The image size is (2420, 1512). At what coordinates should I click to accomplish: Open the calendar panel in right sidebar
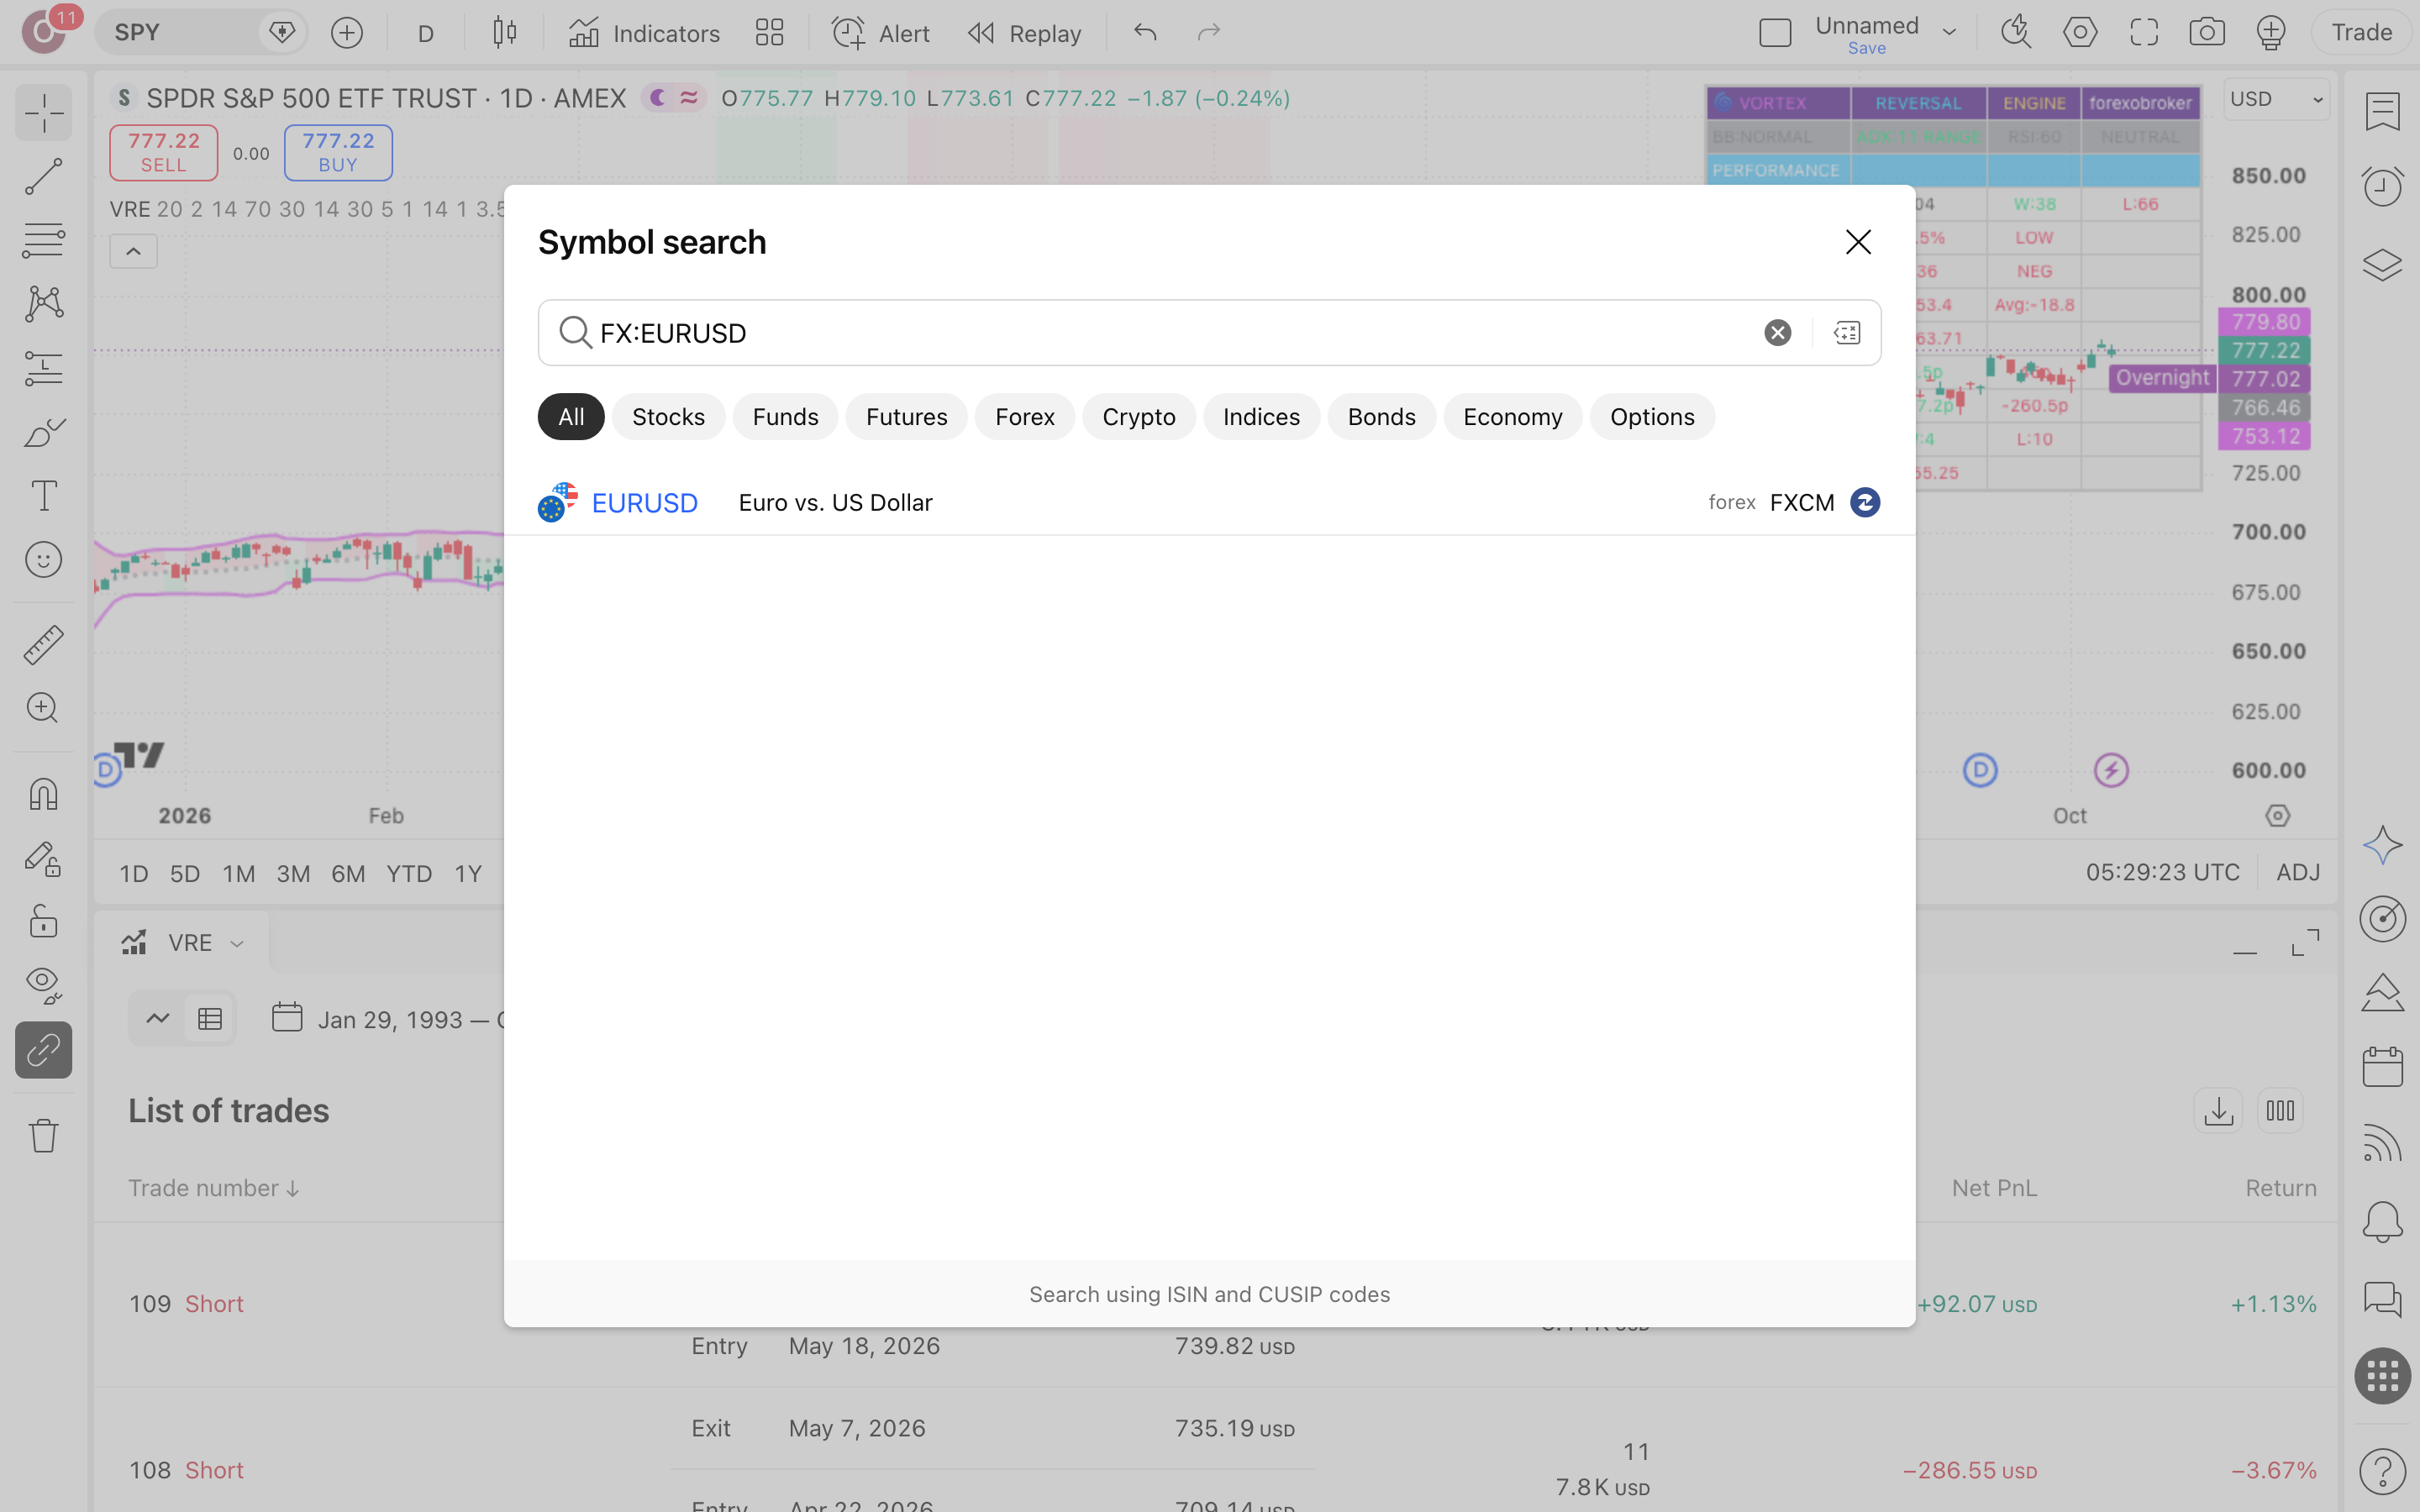coord(2383,1067)
